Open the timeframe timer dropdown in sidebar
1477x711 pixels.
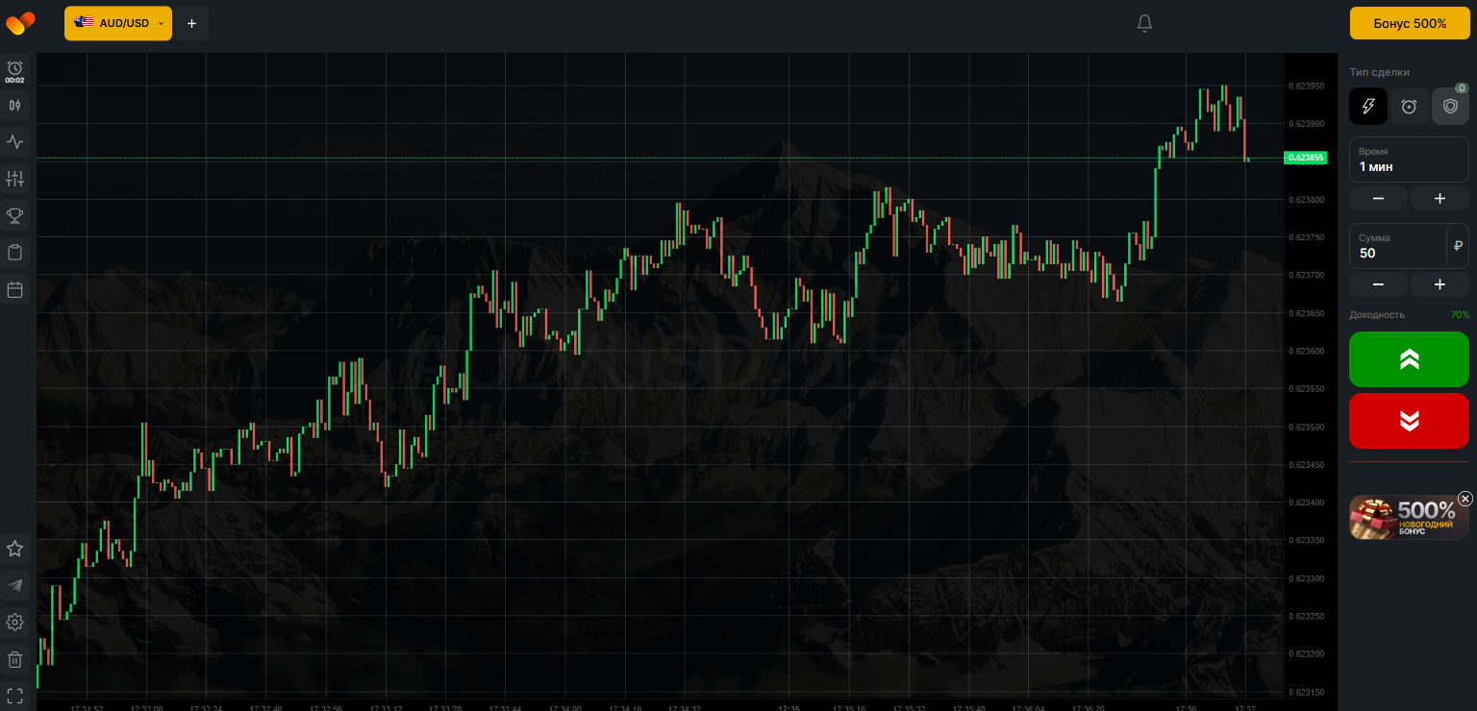pyautogui.click(x=14, y=71)
